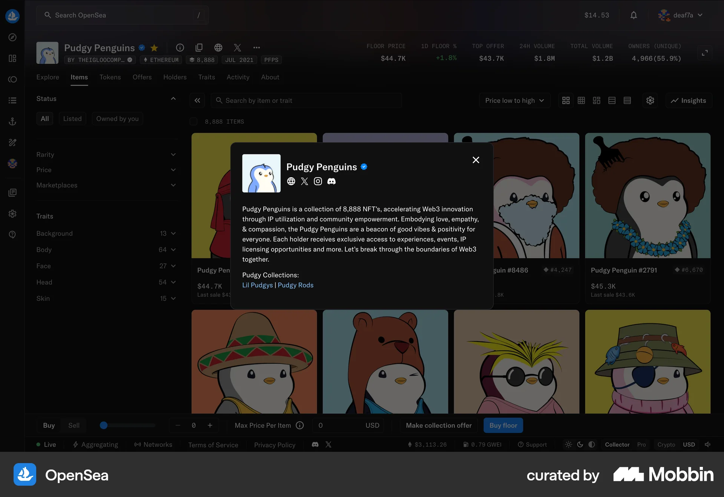Mute sound using the speaker icon in status bar
This screenshot has height=497, width=724.
[x=707, y=445]
